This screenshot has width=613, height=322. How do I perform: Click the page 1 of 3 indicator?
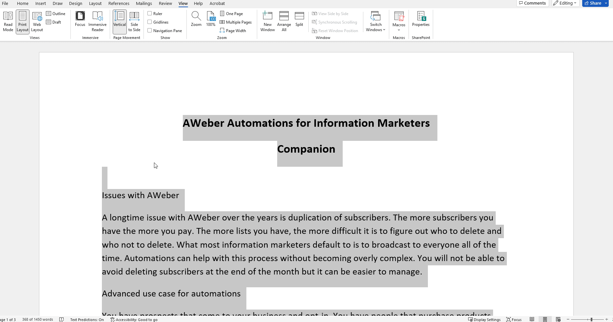pyautogui.click(x=8, y=319)
